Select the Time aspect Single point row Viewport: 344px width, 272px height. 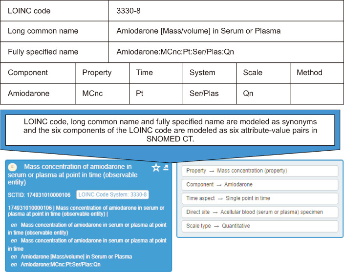(259, 198)
